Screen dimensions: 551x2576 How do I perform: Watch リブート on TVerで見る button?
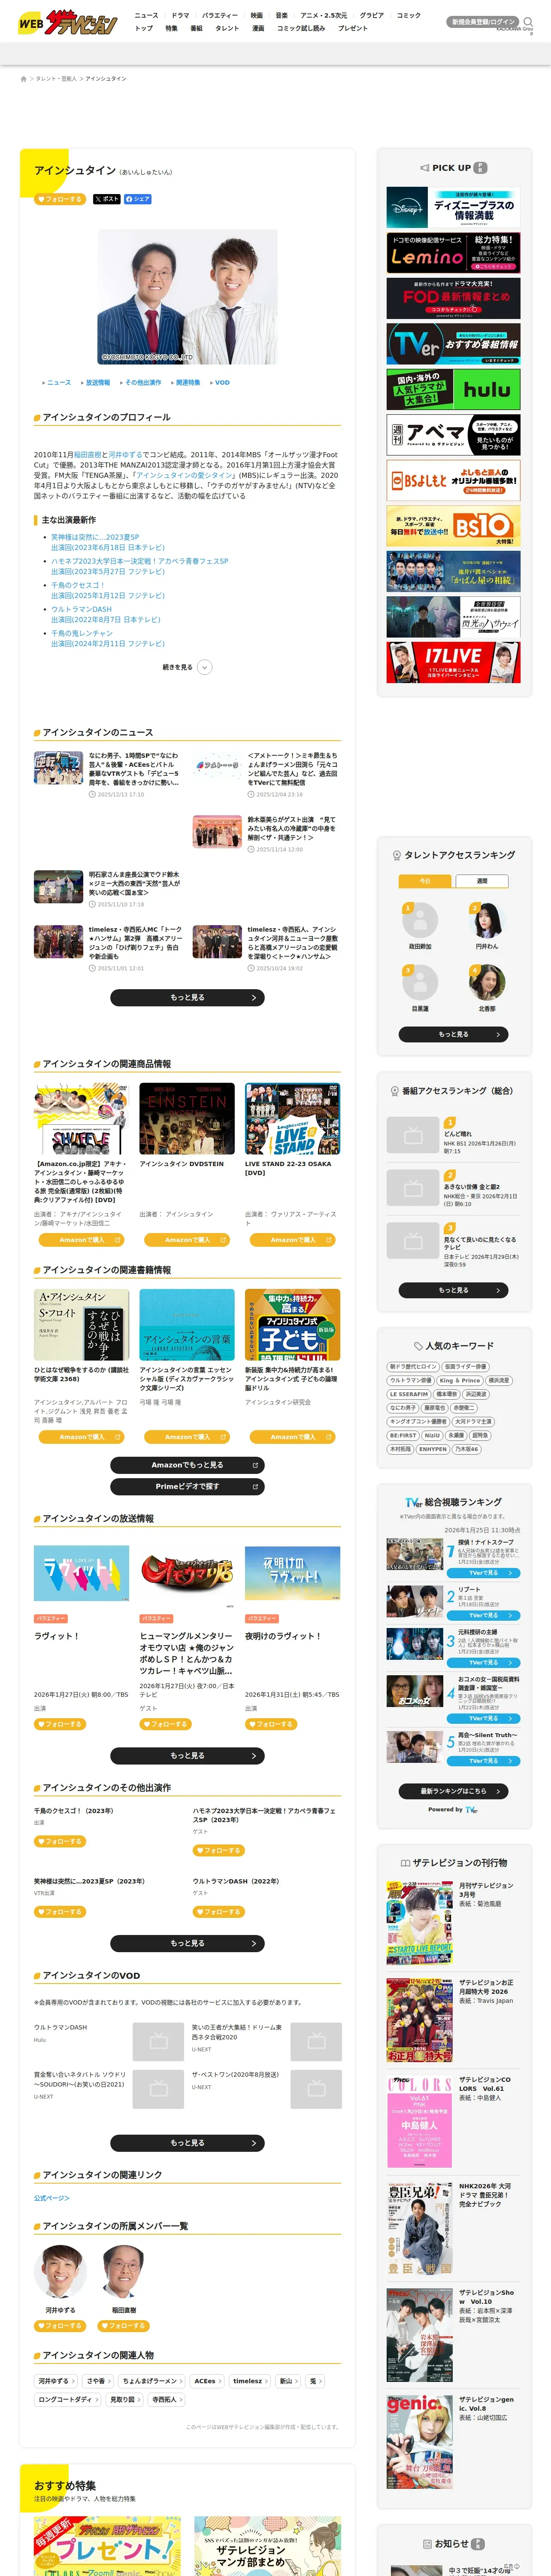(483, 1615)
